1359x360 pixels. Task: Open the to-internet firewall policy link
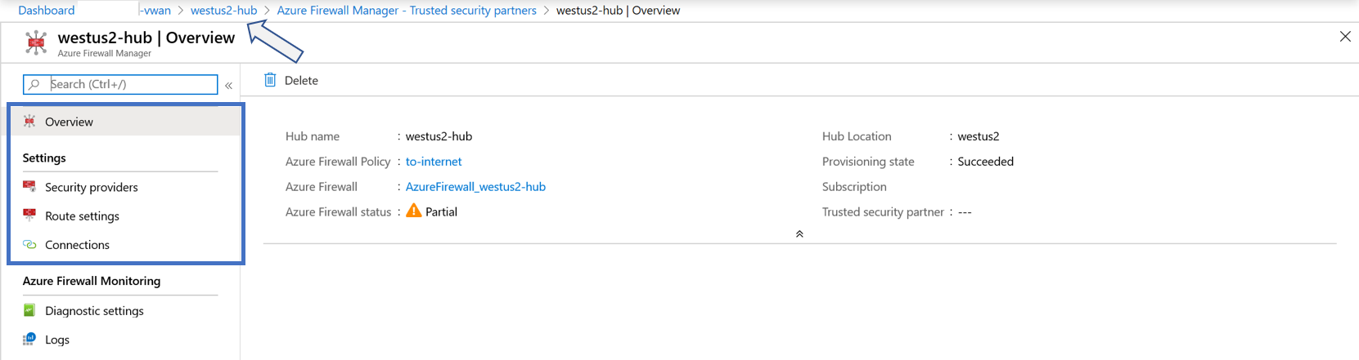pos(434,162)
